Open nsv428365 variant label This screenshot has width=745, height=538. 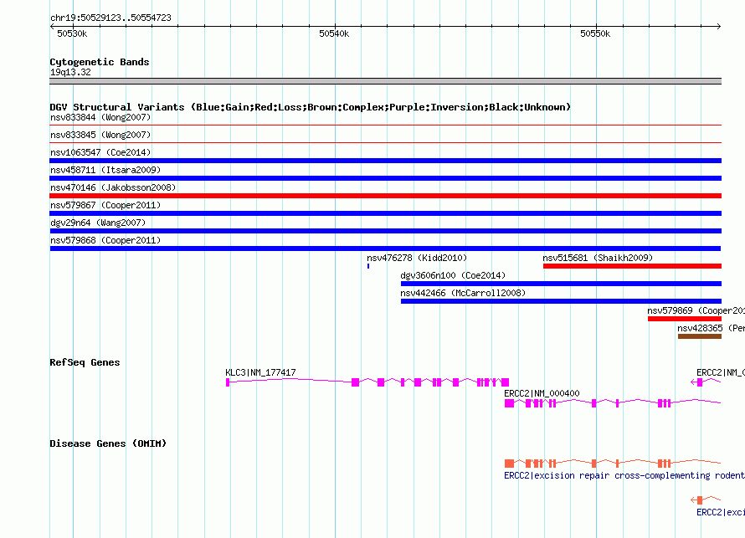[x=711, y=328]
